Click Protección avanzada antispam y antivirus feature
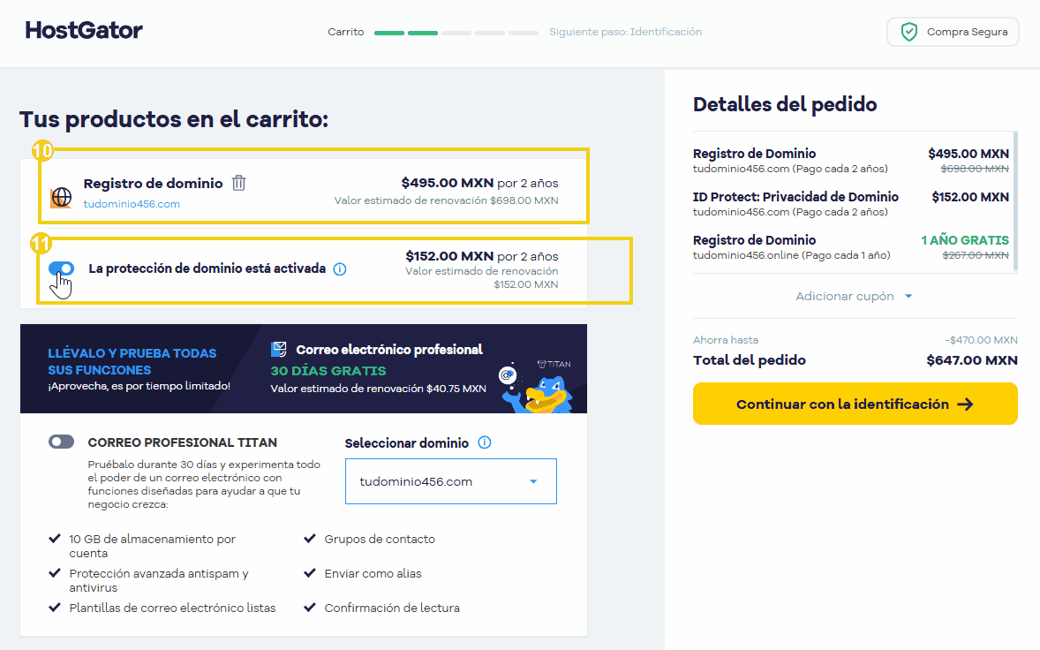The image size is (1040, 650). tap(159, 580)
